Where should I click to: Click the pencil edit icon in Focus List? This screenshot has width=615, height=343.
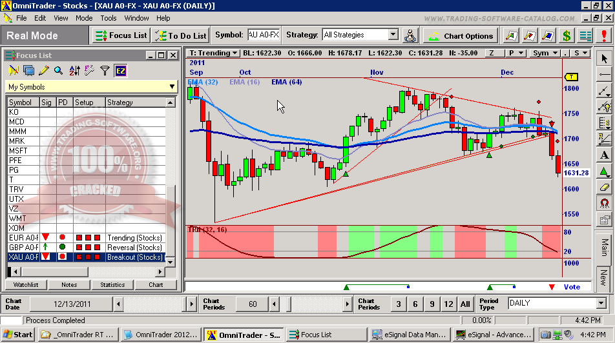[x=44, y=70]
